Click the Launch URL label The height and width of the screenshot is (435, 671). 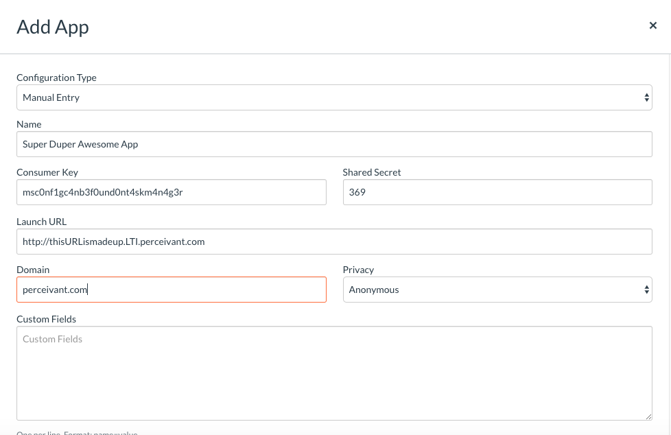(42, 222)
